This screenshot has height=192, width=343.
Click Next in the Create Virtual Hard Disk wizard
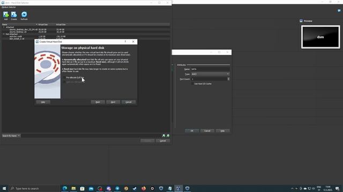113,102
